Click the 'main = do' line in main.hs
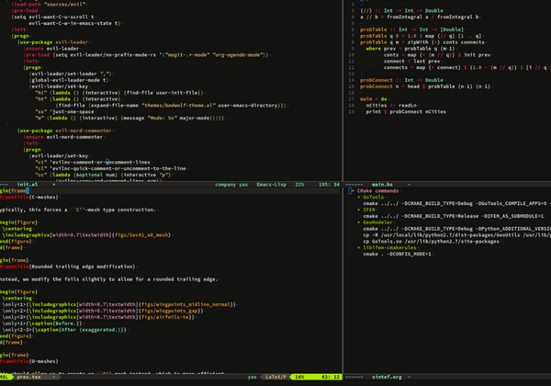 click(373, 99)
